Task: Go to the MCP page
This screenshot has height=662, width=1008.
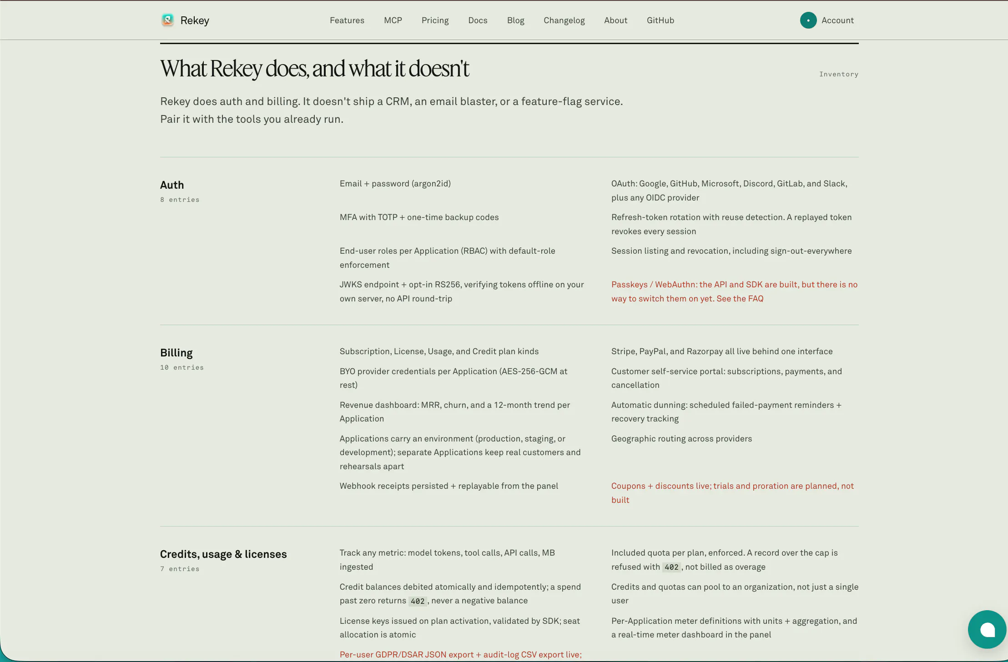Action: [x=393, y=20]
